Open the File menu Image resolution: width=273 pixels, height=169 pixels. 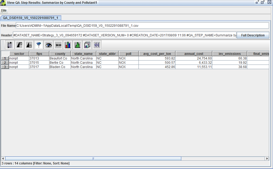(4, 10)
